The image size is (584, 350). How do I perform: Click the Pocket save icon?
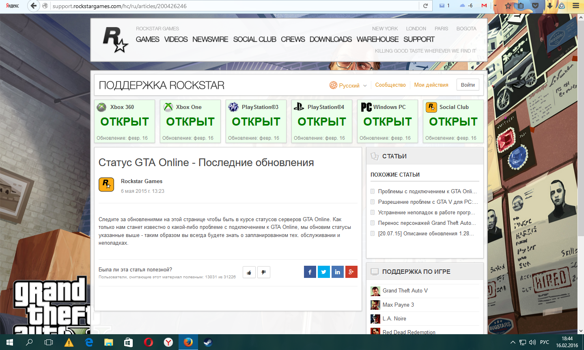pos(535,6)
